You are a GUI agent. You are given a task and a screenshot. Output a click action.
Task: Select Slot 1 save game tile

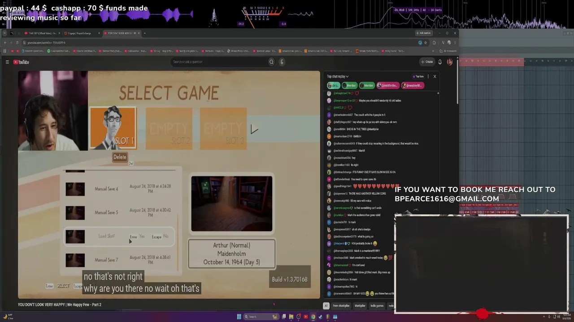[x=113, y=128]
